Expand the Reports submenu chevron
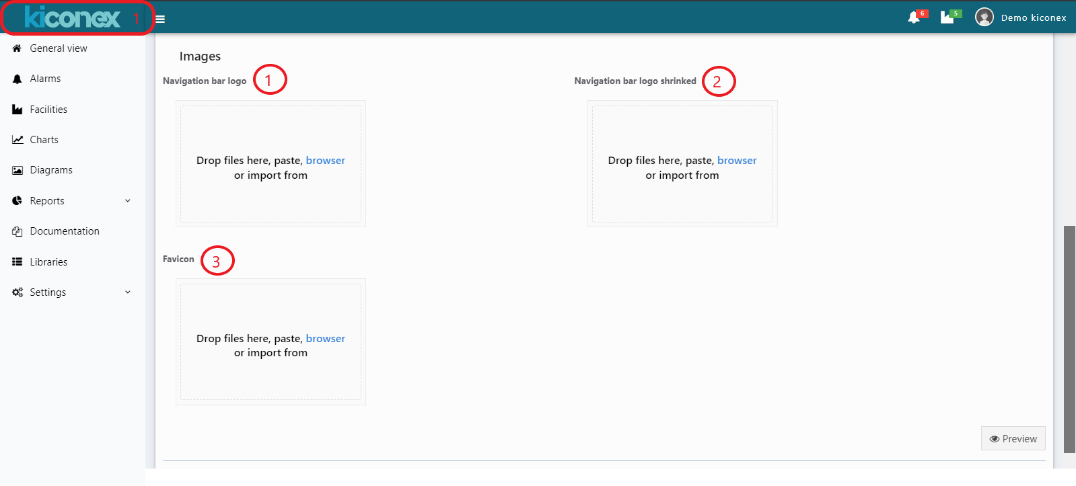This screenshot has width=1076, height=486. [128, 201]
